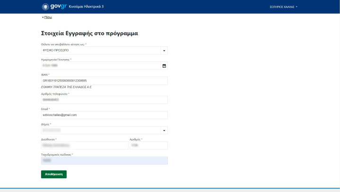Image resolution: width=340 pixels, height=192 pixels.
Task: Click the govgr logo
Action: (x=58, y=7)
